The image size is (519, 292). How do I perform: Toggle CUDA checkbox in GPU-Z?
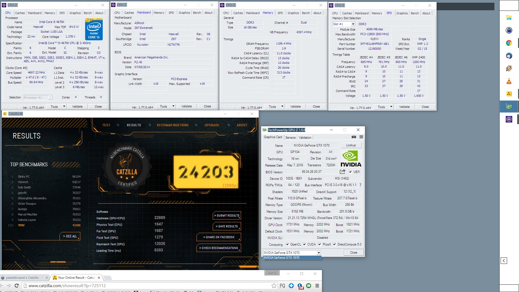pos(304,244)
